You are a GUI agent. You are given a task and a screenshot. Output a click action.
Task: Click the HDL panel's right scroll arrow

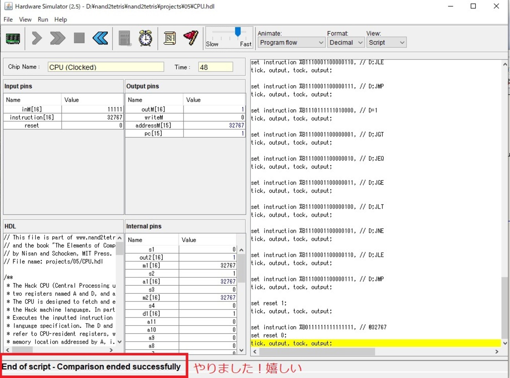(x=111, y=350)
